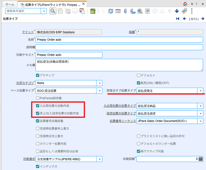Click the Save and New toolbar icon
Screen dimensions: 206x170
82,11
